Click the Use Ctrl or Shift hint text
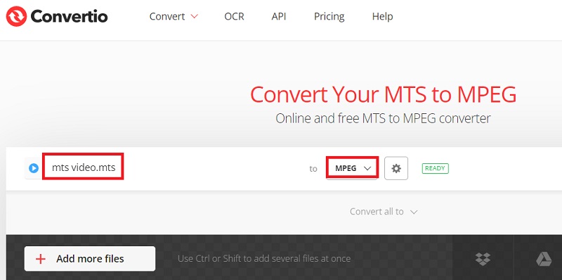562x280 pixels. (x=264, y=258)
